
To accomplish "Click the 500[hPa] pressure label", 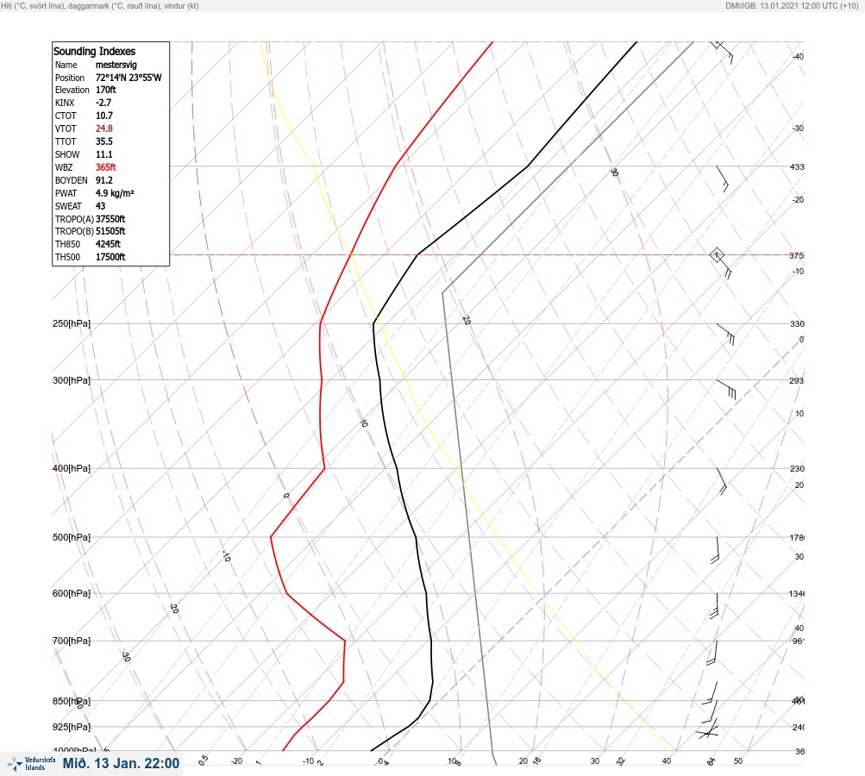I will pyautogui.click(x=72, y=537).
